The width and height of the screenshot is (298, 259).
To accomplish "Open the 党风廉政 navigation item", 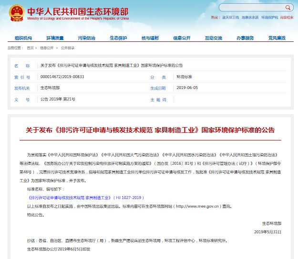I will click(x=277, y=38).
